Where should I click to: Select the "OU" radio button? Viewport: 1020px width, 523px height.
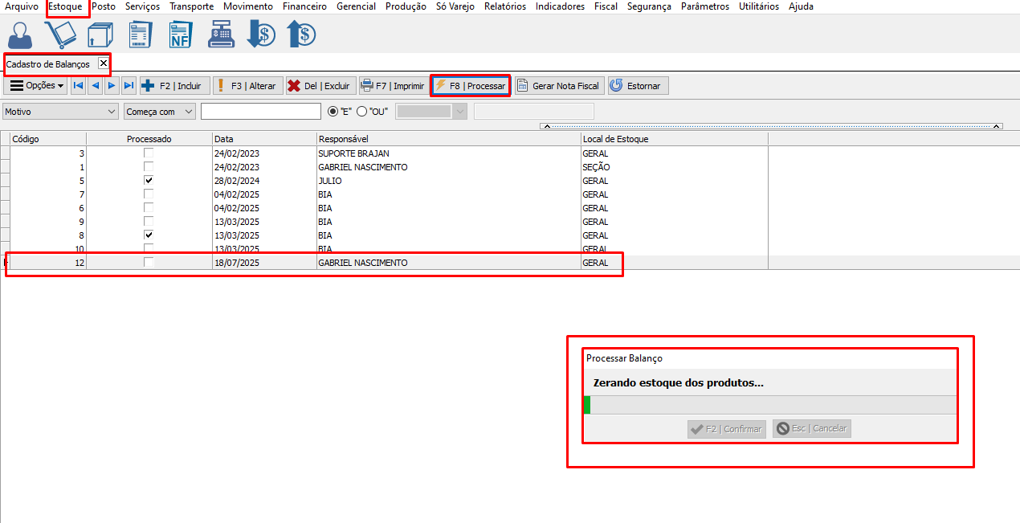click(x=361, y=112)
